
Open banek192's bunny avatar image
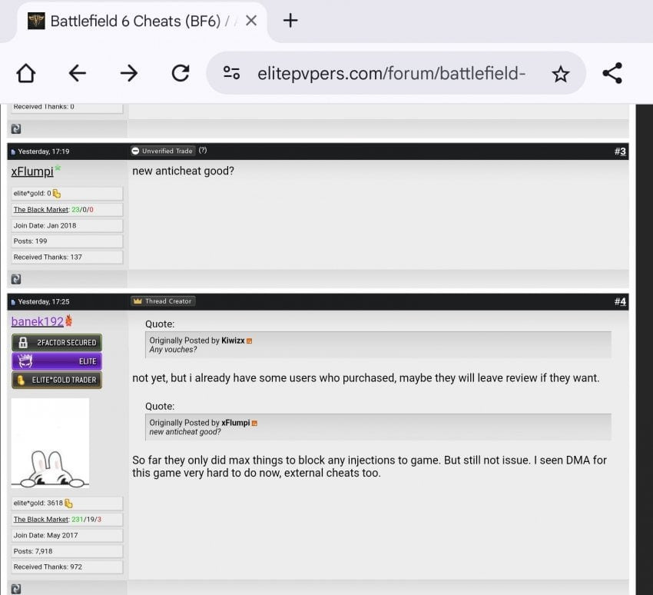click(50, 443)
